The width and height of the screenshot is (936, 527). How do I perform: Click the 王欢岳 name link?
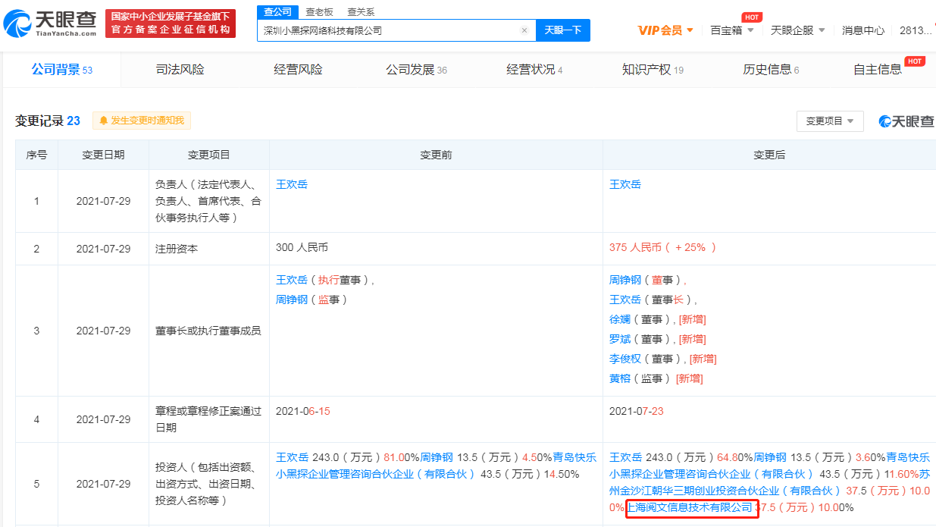293,184
